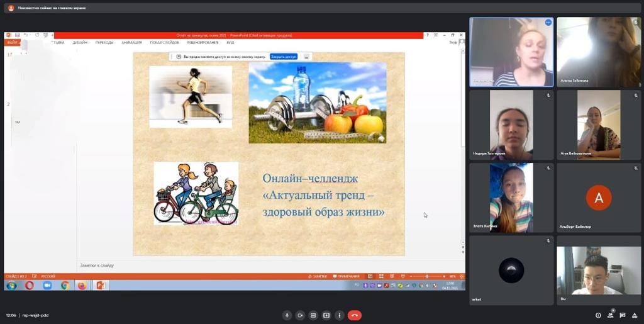Click the ЗАМЕТКИ button in status bar

[318, 276]
